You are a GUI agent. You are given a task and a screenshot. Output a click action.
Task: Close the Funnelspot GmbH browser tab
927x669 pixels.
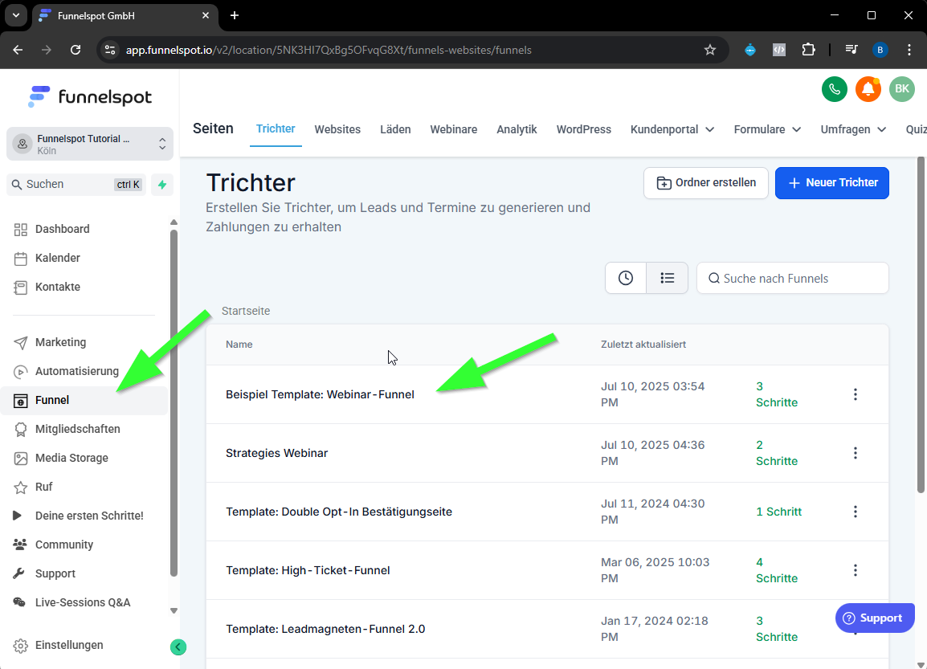tap(205, 15)
